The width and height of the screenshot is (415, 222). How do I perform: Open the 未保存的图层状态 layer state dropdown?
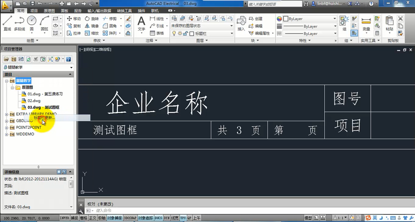pyautogui.click(x=202, y=26)
